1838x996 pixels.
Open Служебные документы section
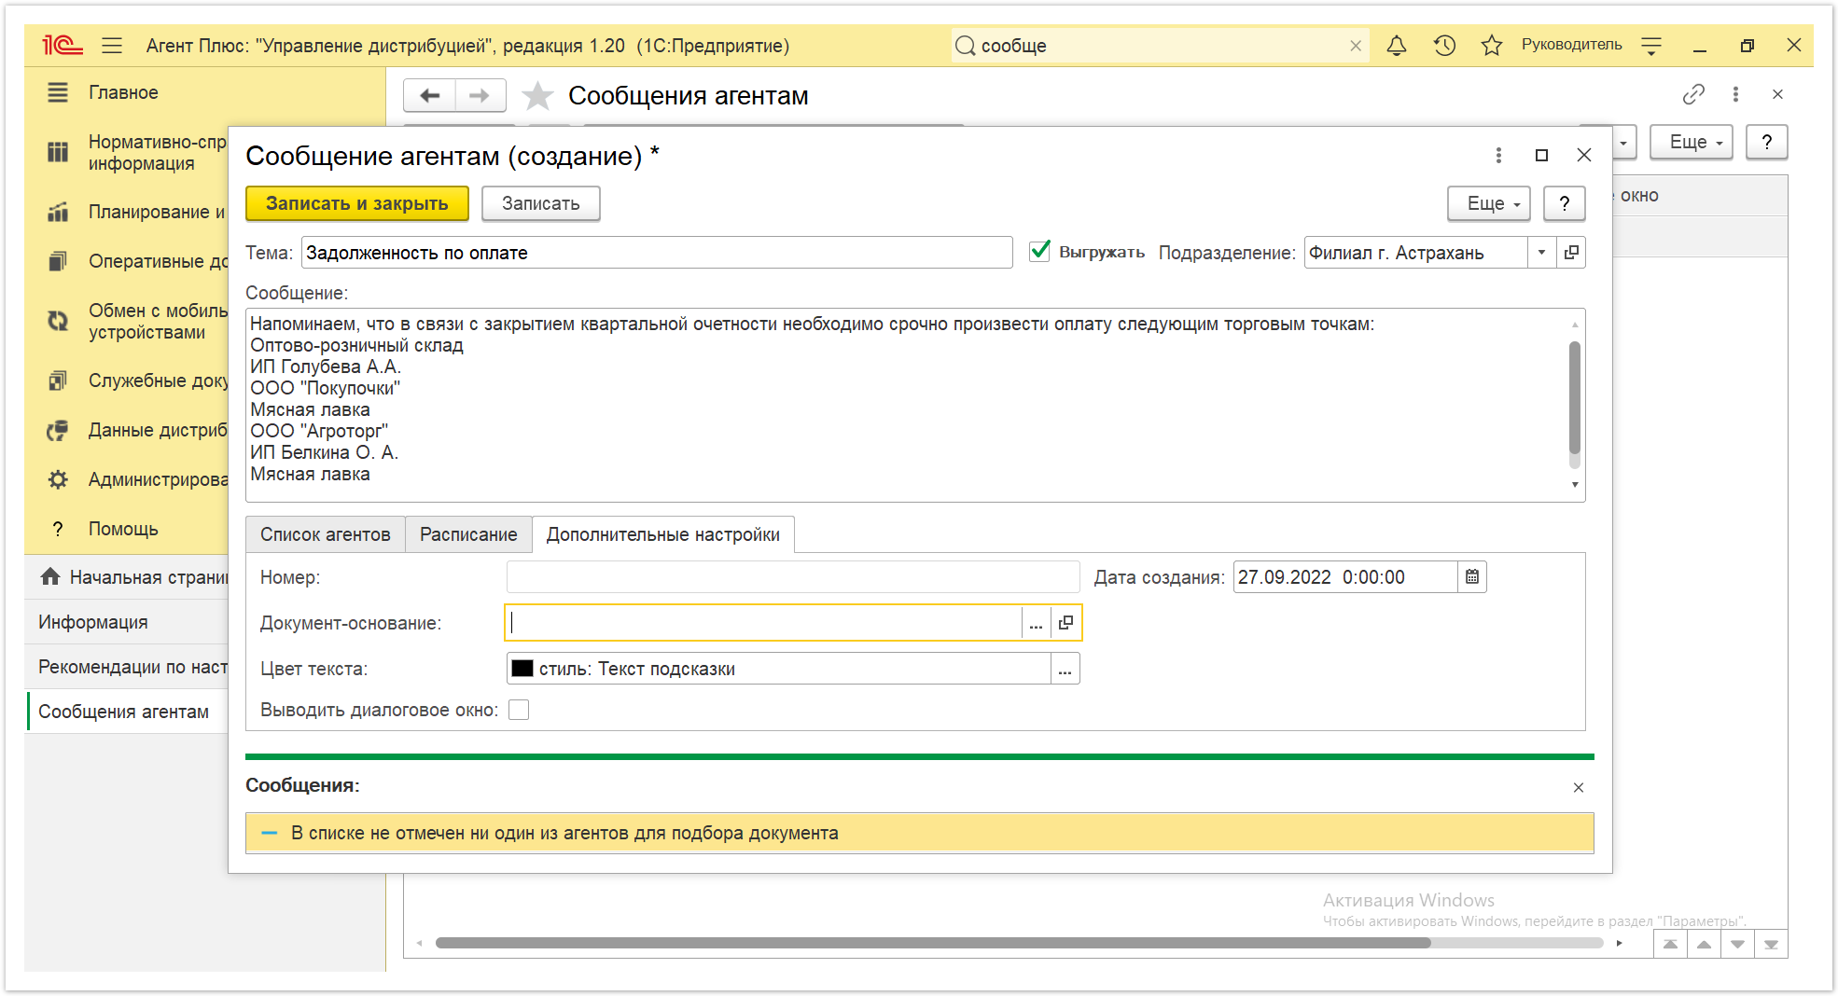pos(158,380)
